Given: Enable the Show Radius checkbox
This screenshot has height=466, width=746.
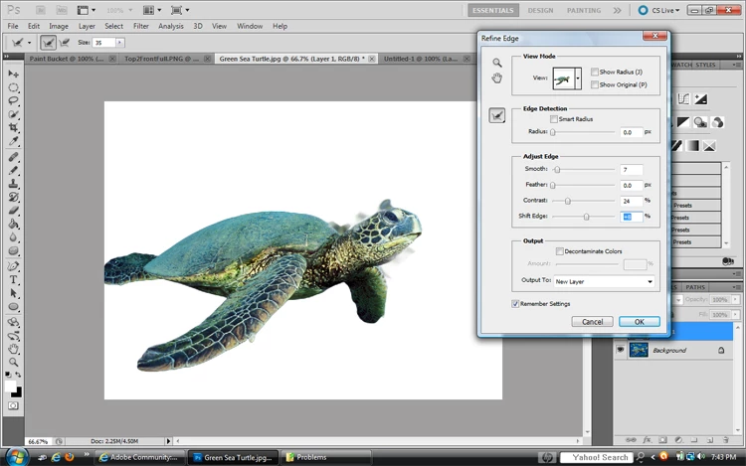Looking at the screenshot, I should coord(594,73).
